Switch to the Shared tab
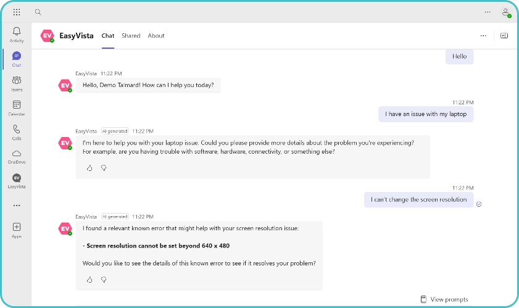The image size is (519, 308). tap(131, 36)
